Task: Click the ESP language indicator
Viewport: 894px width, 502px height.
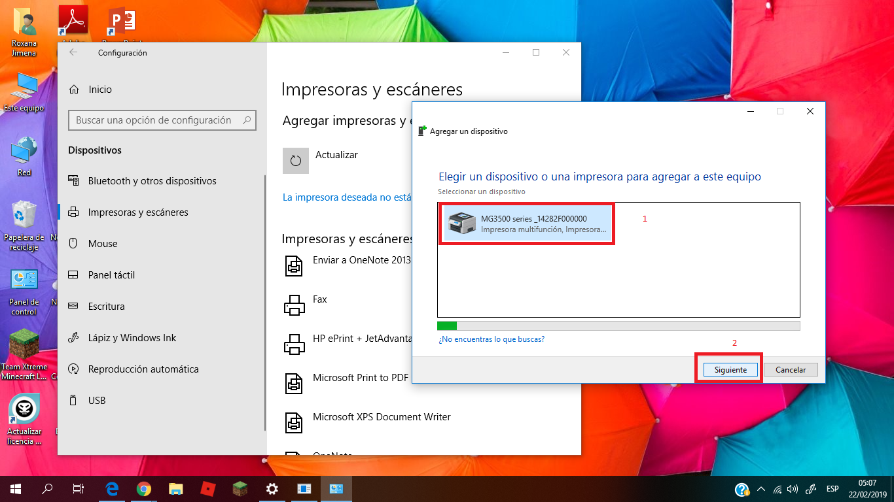Action: 832,489
